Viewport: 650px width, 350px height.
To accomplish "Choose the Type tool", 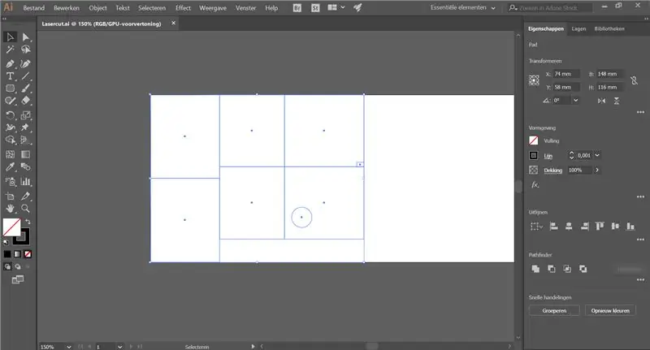I will [11, 76].
